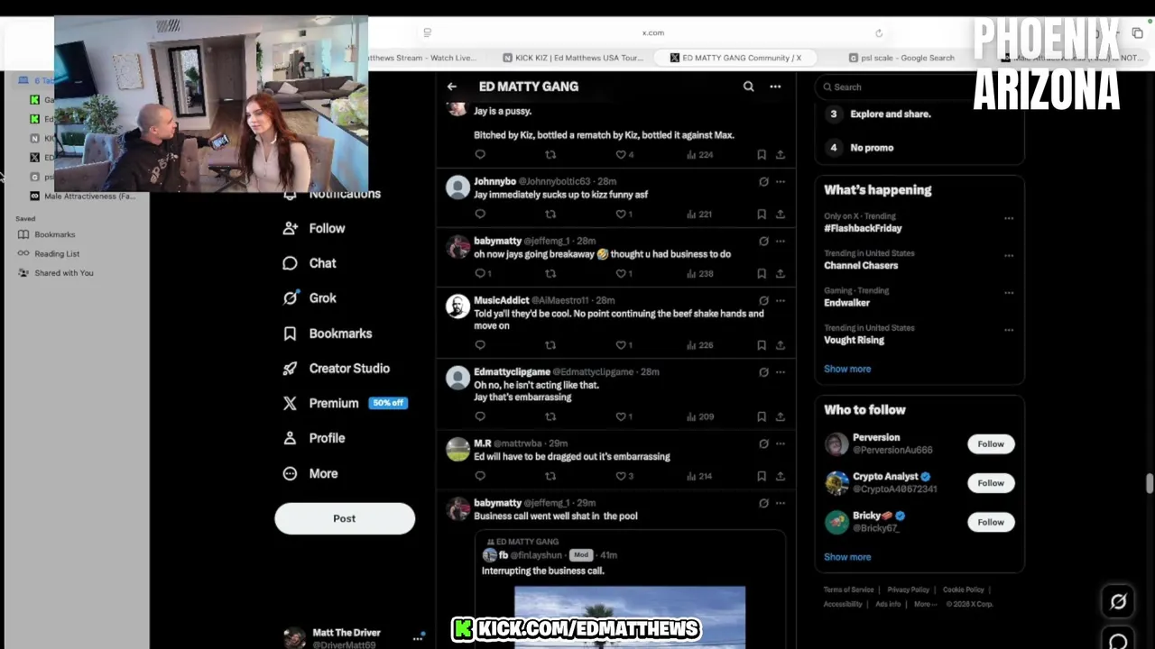
Task: Click the x.com address bar
Action: [x=653, y=32]
